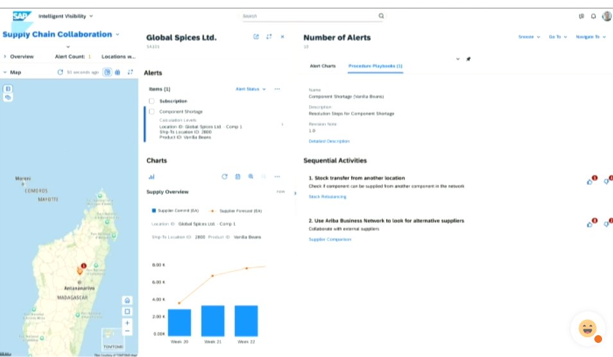Screen dimensions: 613x357
Task: Like the Stock transfer activity
Action: pos(589,182)
